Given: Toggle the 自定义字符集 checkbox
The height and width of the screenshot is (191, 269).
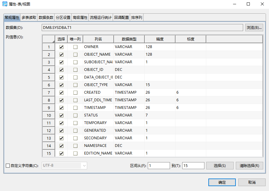Looking at the screenshot, I should pyautogui.click(x=8, y=166).
